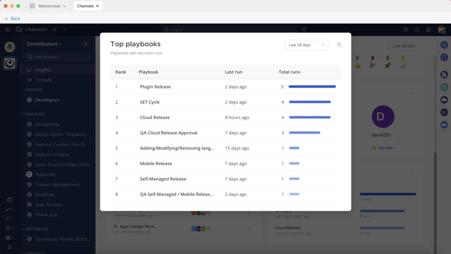Open the Roadmap channel
This screenshot has height=254, width=451.
[58, 195]
